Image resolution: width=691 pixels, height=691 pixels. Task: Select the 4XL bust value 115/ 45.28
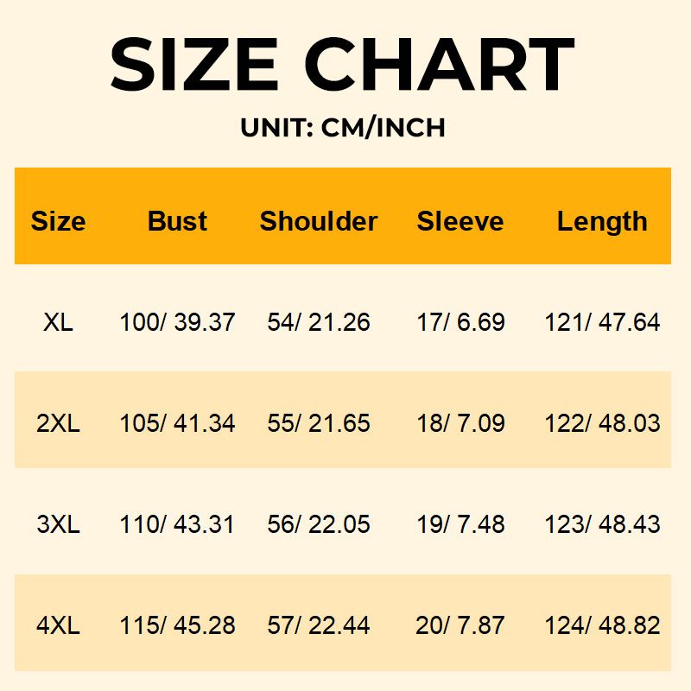coord(177,625)
